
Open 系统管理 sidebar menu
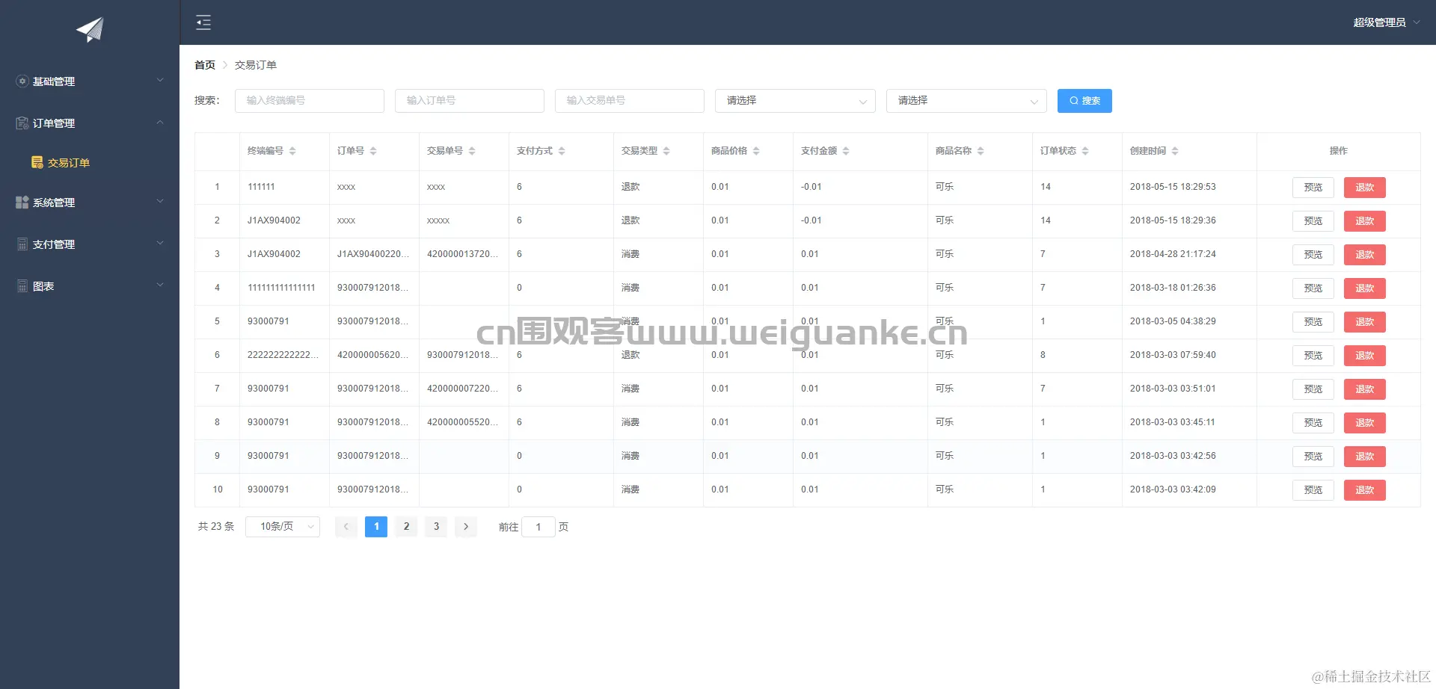(90, 203)
